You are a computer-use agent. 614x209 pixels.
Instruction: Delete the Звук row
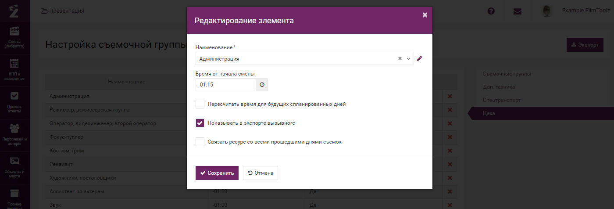(x=450, y=205)
